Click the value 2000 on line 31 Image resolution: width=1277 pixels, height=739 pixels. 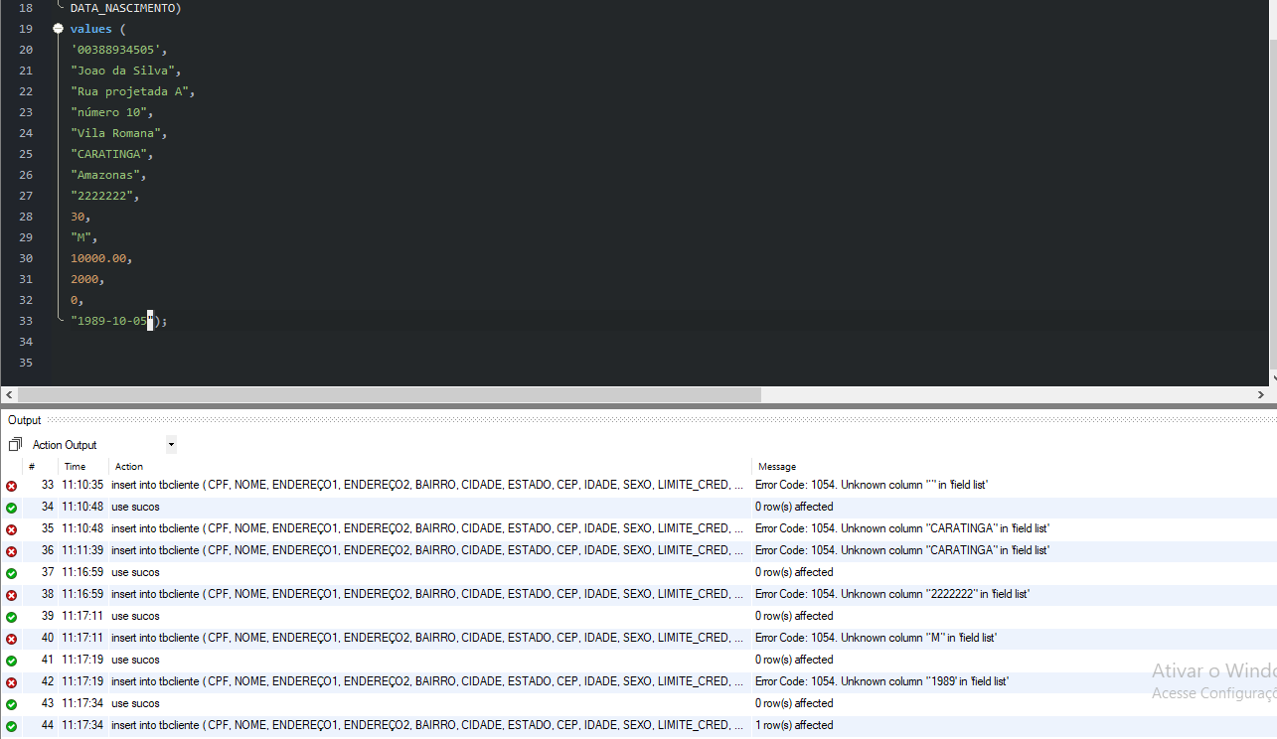pos(83,279)
